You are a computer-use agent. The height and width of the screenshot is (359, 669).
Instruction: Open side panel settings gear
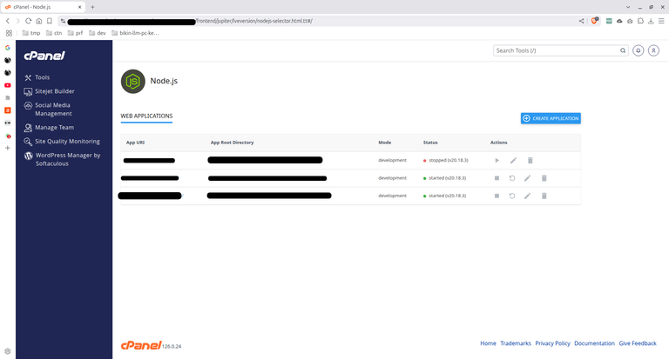coord(8,351)
